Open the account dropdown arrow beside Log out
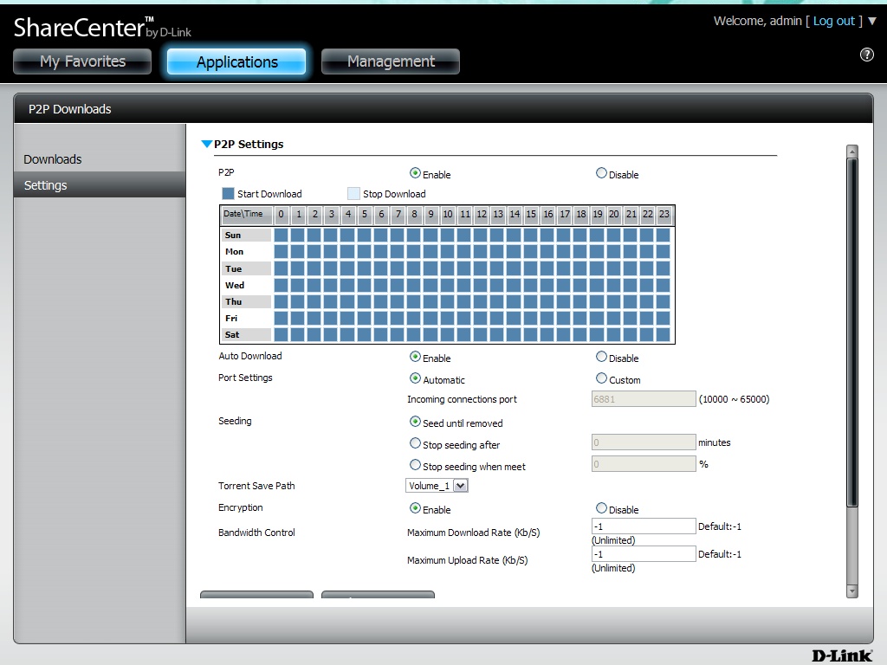Image resolution: width=887 pixels, height=665 pixels. point(872,22)
